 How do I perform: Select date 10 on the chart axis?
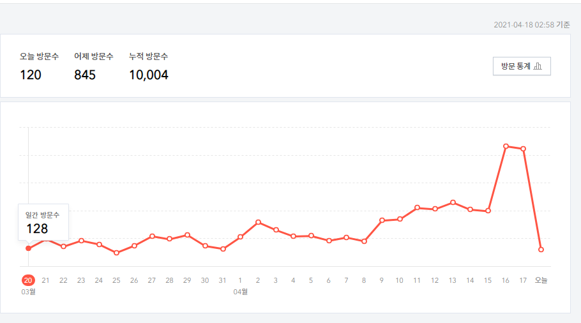tap(399, 280)
